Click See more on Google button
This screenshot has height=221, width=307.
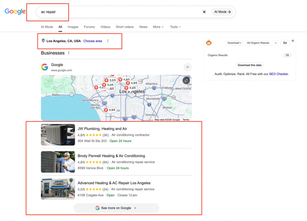(x=116, y=208)
